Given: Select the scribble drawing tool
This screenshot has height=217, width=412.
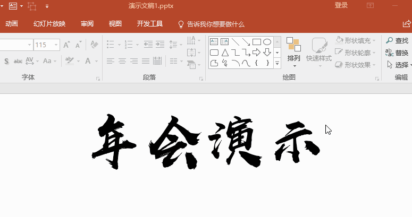Looking at the screenshot, I should coord(225,63).
